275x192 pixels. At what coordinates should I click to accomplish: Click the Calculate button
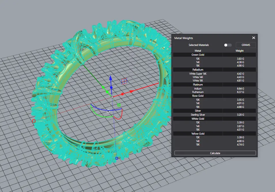(x=215, y=153)
